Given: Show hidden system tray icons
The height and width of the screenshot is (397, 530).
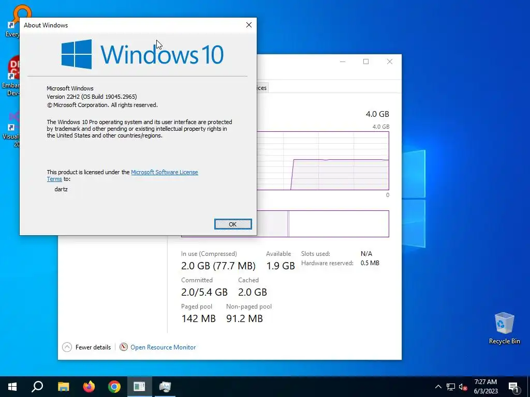Looking at the screenshot, I should click(438, 387).
